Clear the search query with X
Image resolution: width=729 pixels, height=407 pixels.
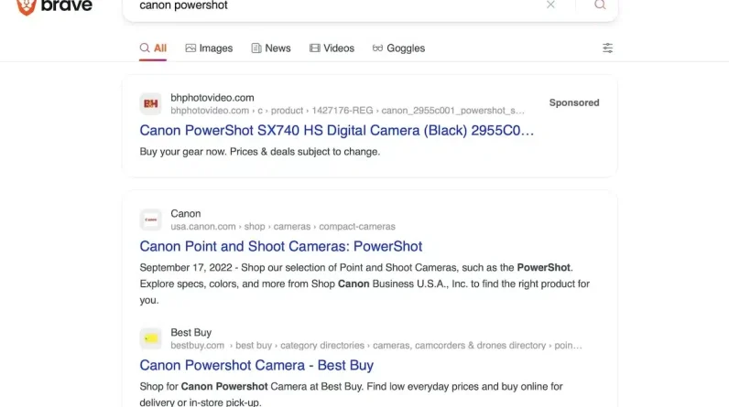tap(550, 5)
